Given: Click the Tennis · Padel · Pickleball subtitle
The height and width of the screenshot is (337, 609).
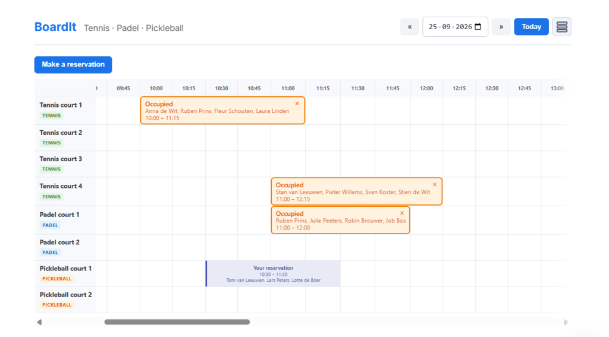Looking at the screenshot, I should (134, 29).
